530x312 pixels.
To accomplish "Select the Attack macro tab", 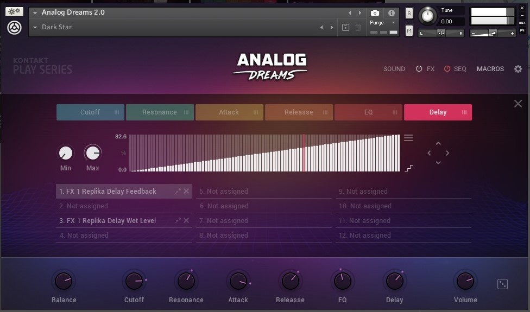I will tap(229, 112).
